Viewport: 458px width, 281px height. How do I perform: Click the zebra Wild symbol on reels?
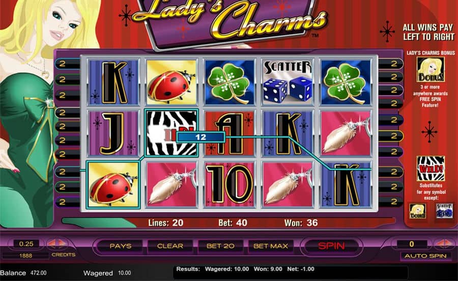[172, 133]
